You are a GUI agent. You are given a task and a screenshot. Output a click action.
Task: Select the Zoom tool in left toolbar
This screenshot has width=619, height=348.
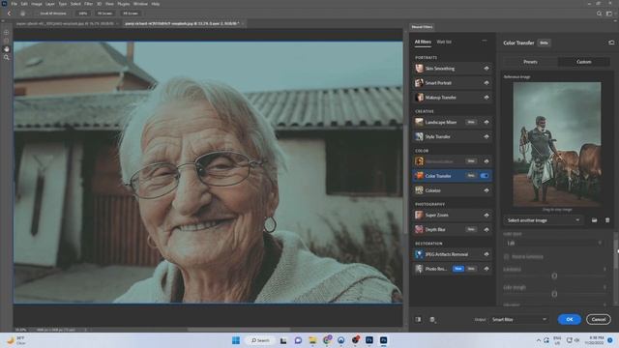point(7,58)
